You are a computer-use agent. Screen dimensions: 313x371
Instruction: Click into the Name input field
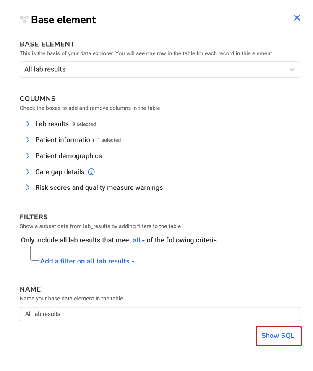click(159, 314)
